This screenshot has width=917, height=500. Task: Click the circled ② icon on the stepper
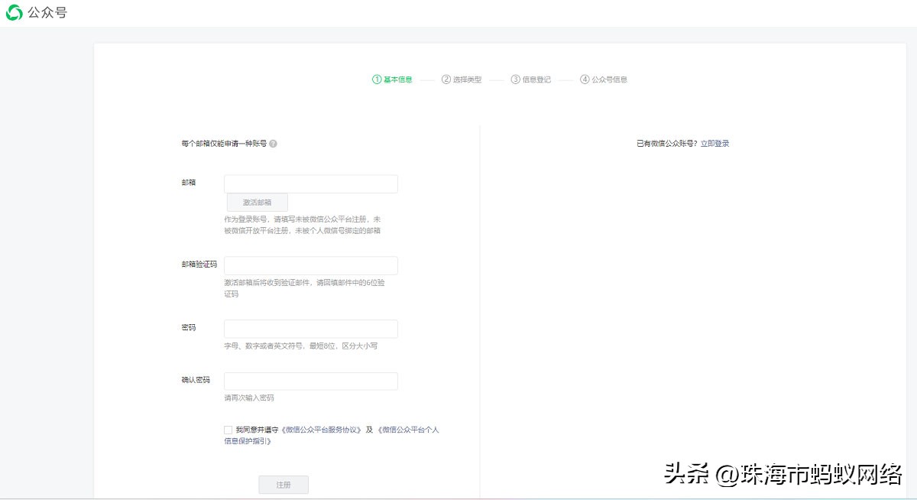(446, 79)
